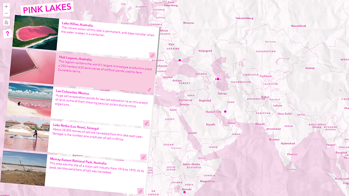The image size is (349, 196).
Task: Click the Addis Ababa city label
Action: click(191, 164)
